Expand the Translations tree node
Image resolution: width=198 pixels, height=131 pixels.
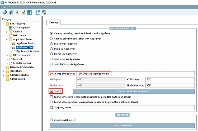[x=3, y=71]
